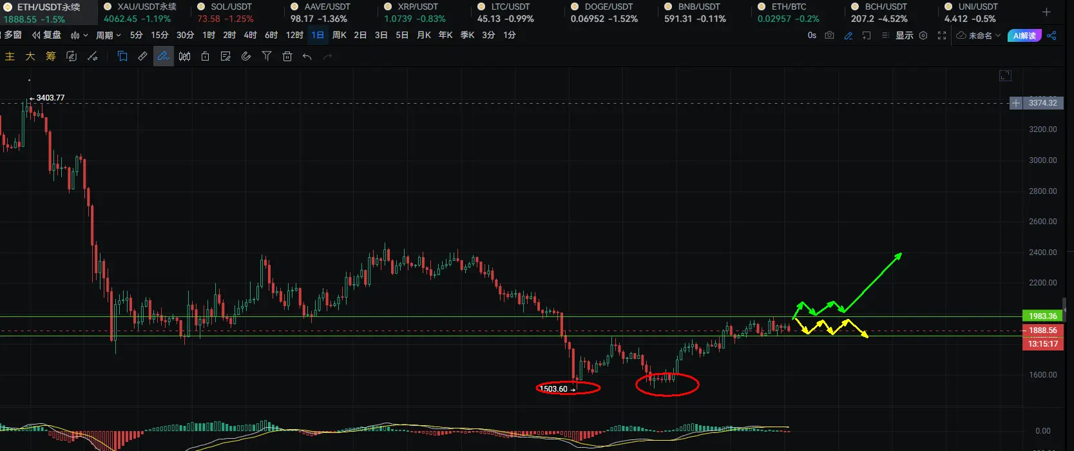
Task: Click the screenshot camera icon
Action: pyautogui.click(x=830, y=35)
